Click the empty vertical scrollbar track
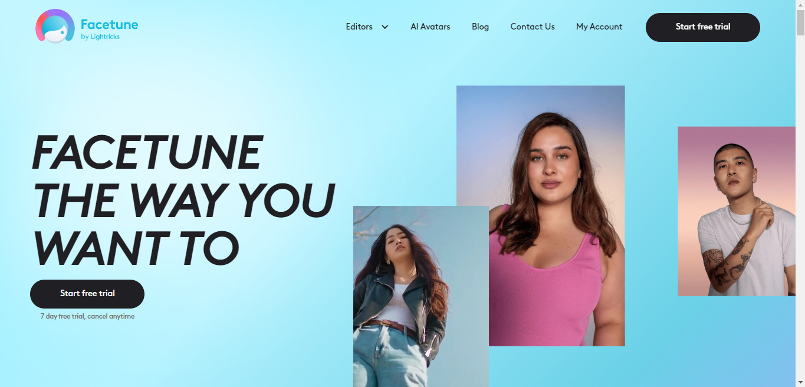805x387 pixels. coord(800,206)
